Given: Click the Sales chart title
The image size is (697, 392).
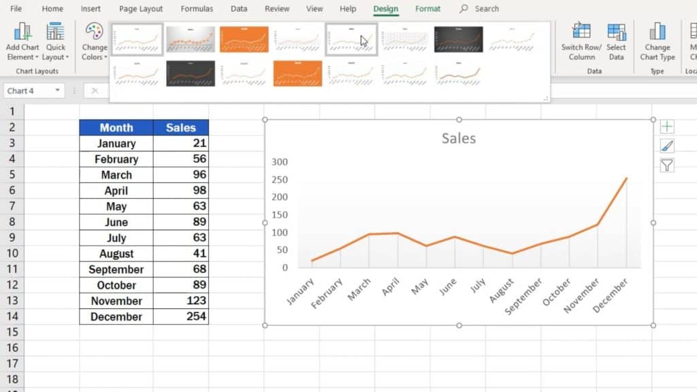Looking at the screenshot, I should [459, 138].
